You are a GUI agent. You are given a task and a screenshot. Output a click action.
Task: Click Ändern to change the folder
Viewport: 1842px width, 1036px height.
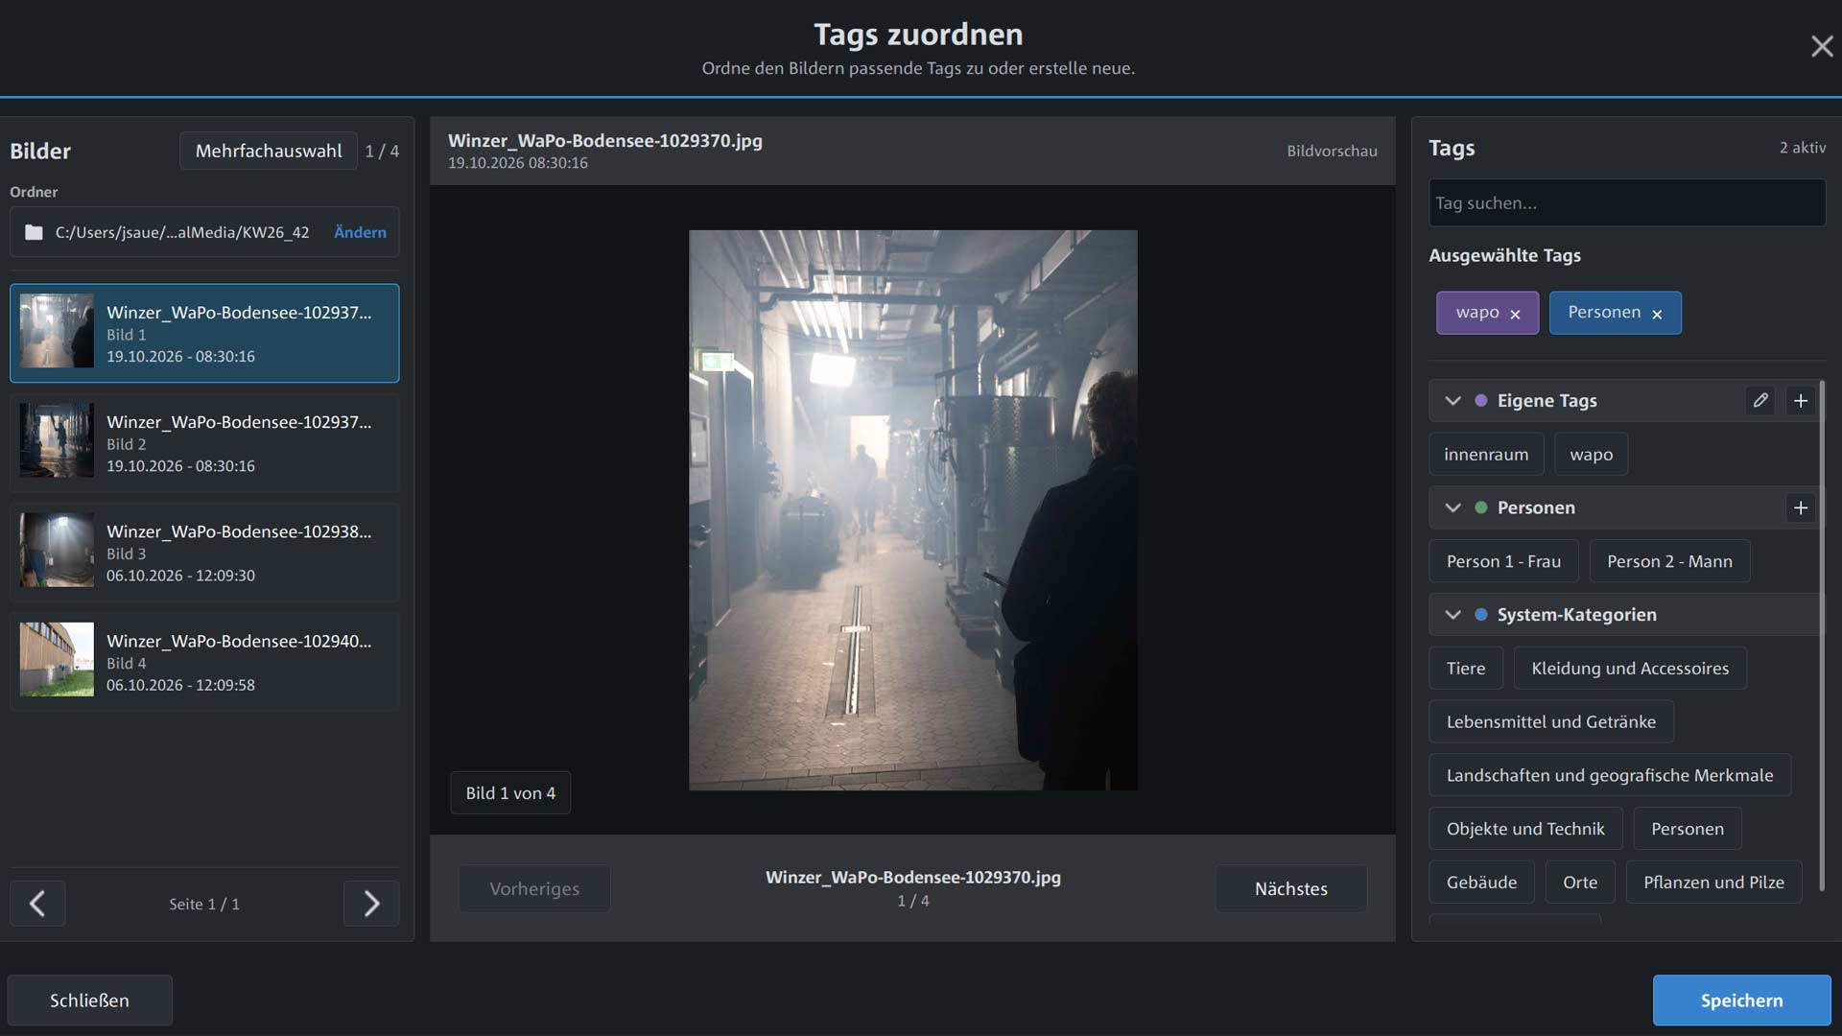pos(360,232)
